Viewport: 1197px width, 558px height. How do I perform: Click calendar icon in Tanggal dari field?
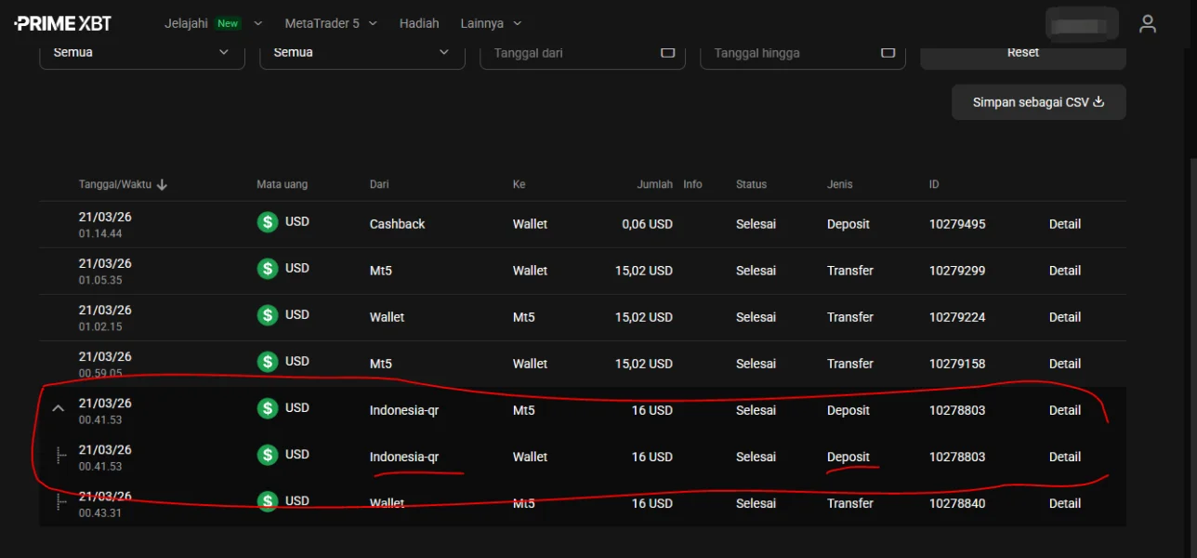667,53
